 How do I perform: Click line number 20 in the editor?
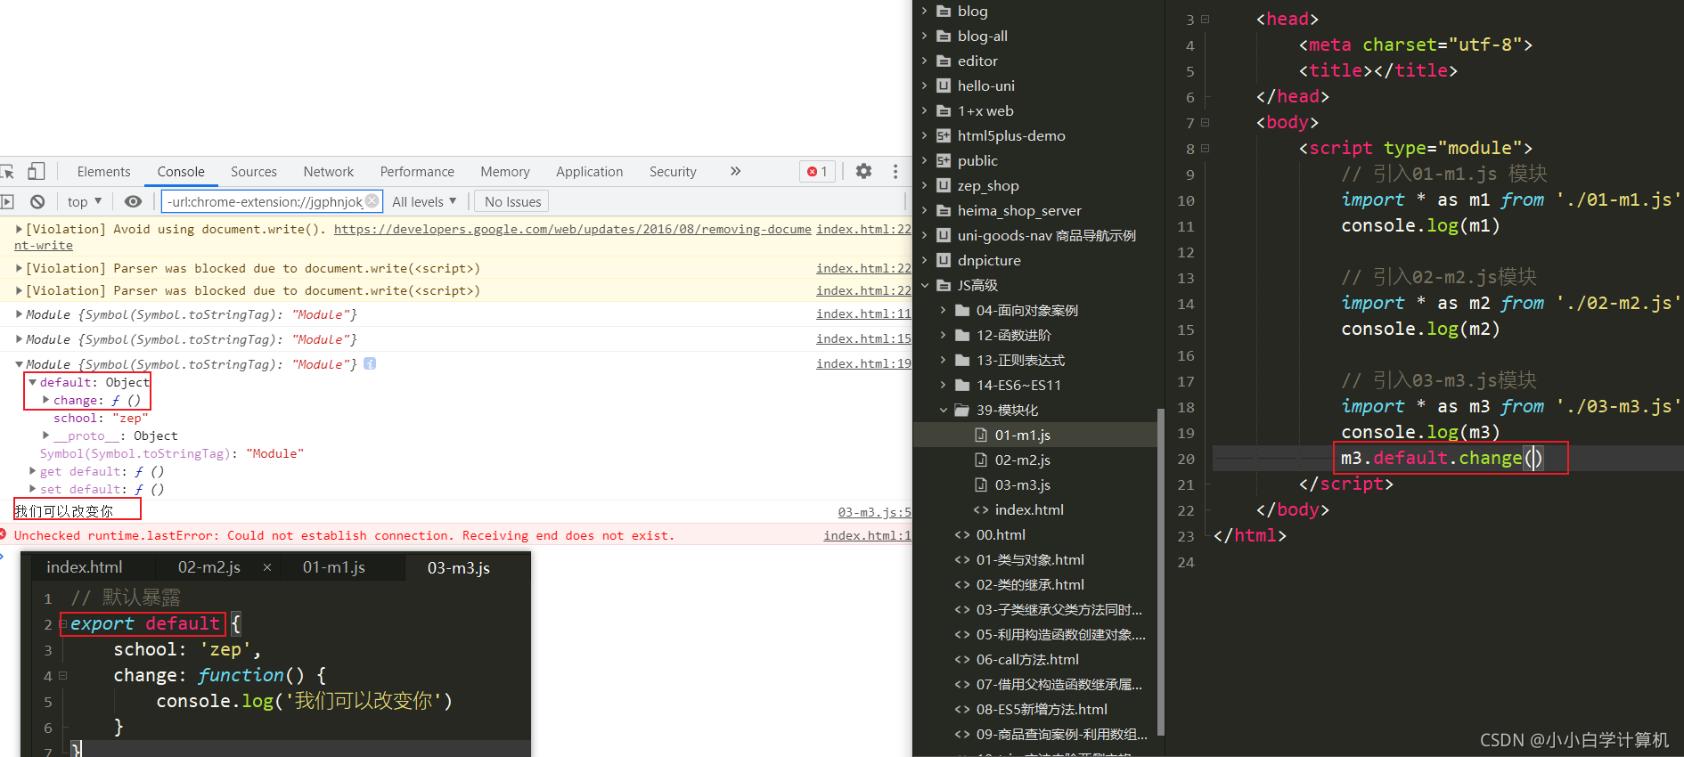click(1185, 459)
